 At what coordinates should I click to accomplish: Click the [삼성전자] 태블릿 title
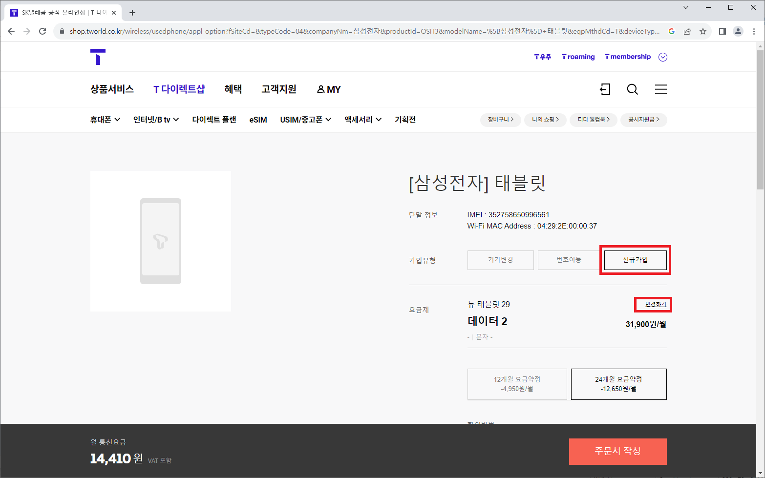(477, 184)
